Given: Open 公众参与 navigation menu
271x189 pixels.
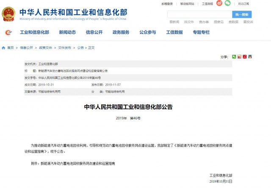Looking at the screenshot, I should (148, 32).
